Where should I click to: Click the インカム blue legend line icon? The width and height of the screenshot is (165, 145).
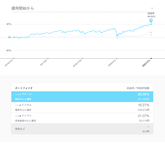[x=18, y=105]
